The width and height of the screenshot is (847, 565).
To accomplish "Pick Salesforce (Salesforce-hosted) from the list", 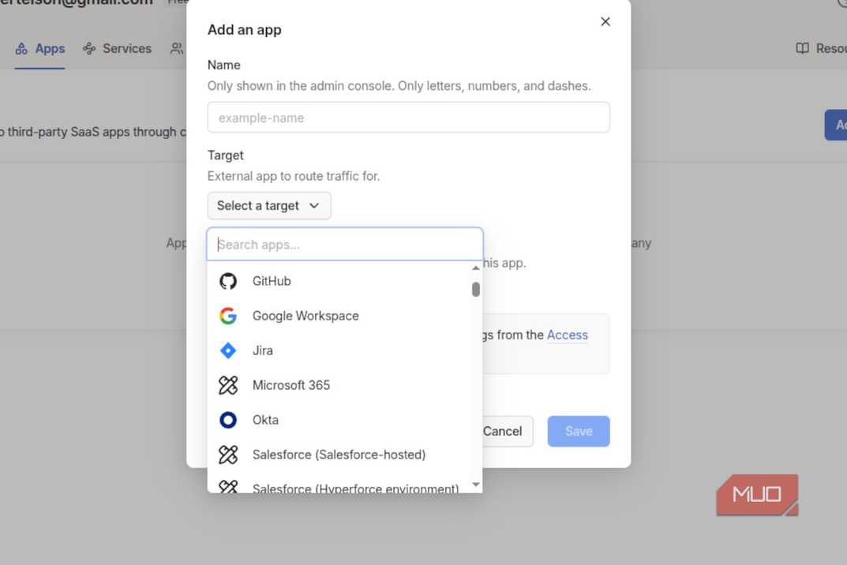I will point(339,455).
